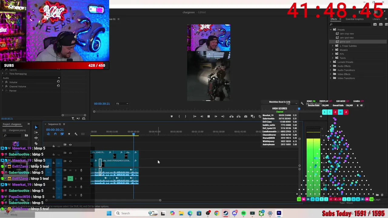Mute audio track A1

point(70,170)
